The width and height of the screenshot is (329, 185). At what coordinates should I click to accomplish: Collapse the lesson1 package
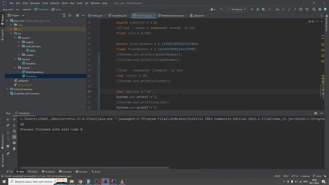pyautogui.click(x=15, y=38)
